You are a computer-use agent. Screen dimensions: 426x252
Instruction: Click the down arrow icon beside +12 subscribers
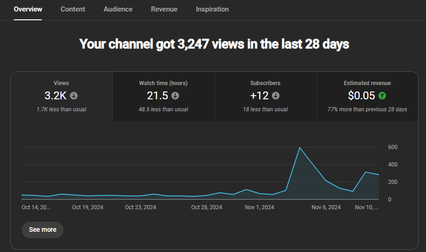(x=276, y=96)
